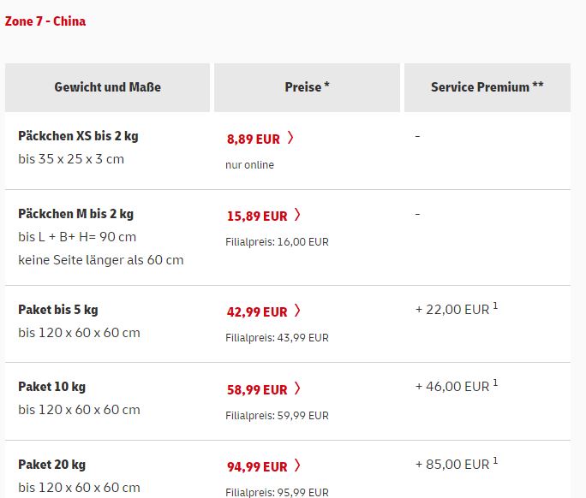The height and width of the screenshot is (498, 586).
Task: Open the 15,89 EUR Päckchen M price link
Action: pos(257,216)
